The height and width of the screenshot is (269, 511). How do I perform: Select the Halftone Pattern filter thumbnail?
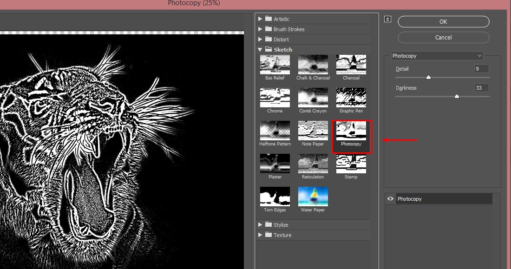coord(275,131)
